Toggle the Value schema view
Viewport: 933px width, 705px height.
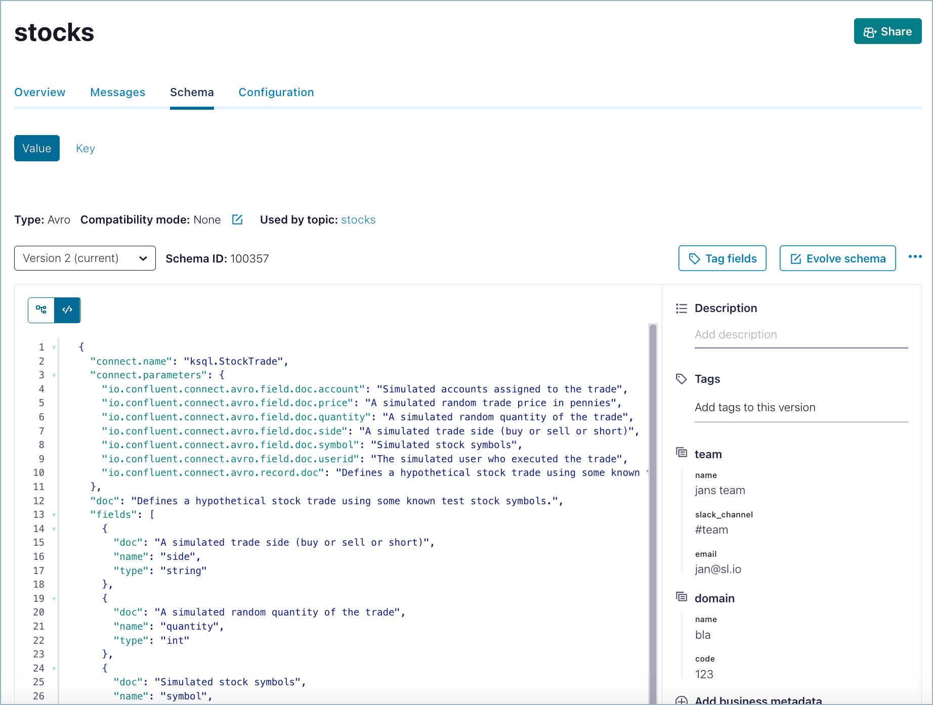click(36, 148)
